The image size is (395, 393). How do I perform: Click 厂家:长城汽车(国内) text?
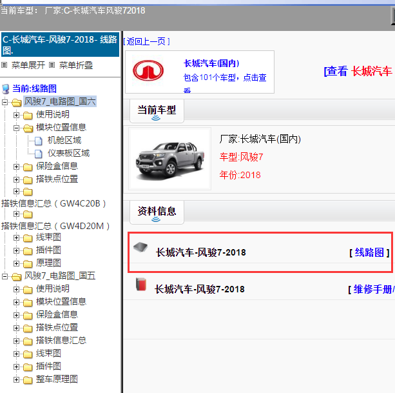[260, 139]
